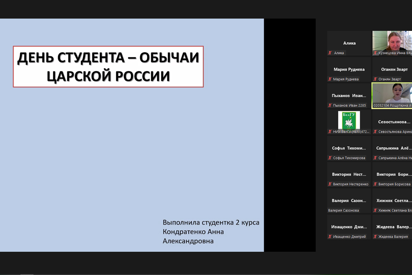This screenshot has height=275, width=412.
Task: Click the slide title 'ДЕНЬ СТУДЕНТА' box
Action: [108, 67]
